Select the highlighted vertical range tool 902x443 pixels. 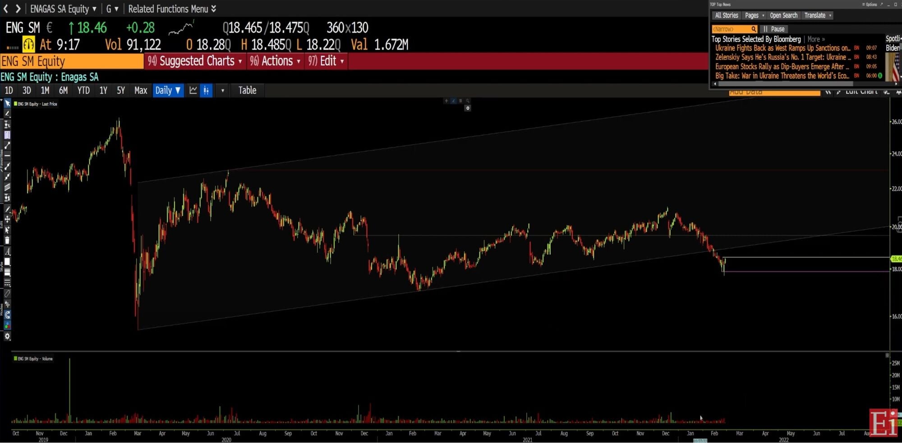pos(7,135)
